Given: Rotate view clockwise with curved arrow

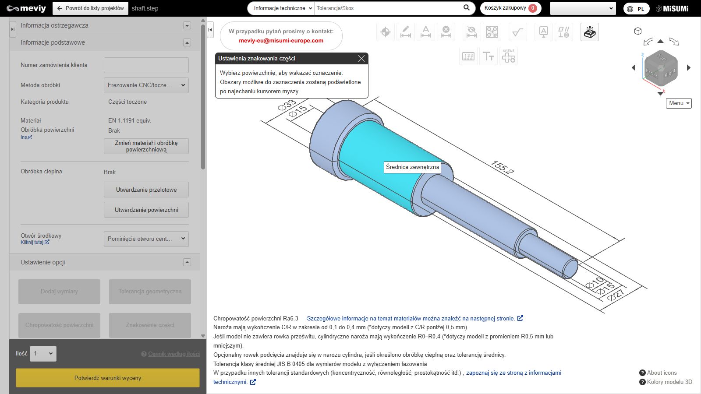Looking at the screenshot, I should coord(674,42).
